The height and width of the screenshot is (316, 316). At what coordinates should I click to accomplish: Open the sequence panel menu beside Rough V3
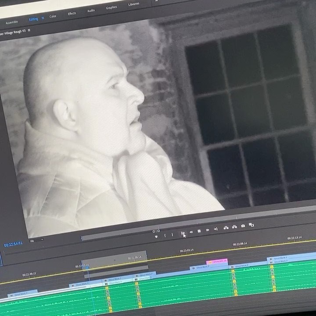(29, 30)
